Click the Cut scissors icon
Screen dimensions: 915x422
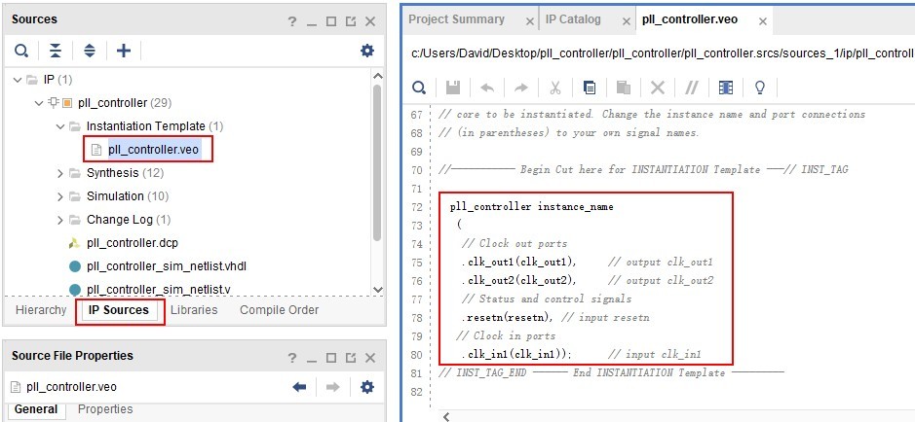(x=555, y=88)
